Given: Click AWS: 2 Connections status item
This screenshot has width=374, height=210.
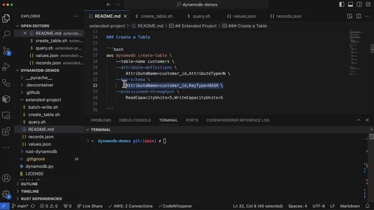Looking at the screenshot, I should pos(130,206).
